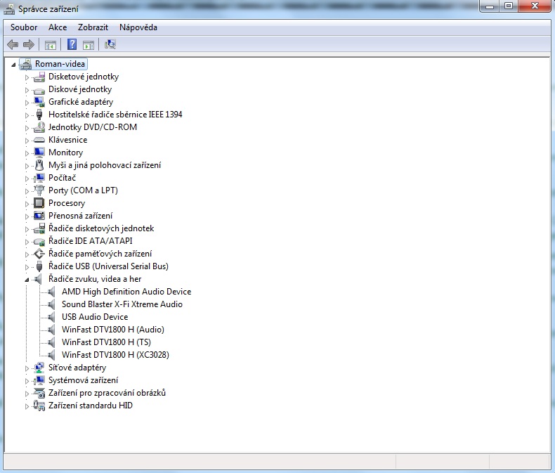Select Zařízení pro zpracování obrázků label

tap(107, 393)
